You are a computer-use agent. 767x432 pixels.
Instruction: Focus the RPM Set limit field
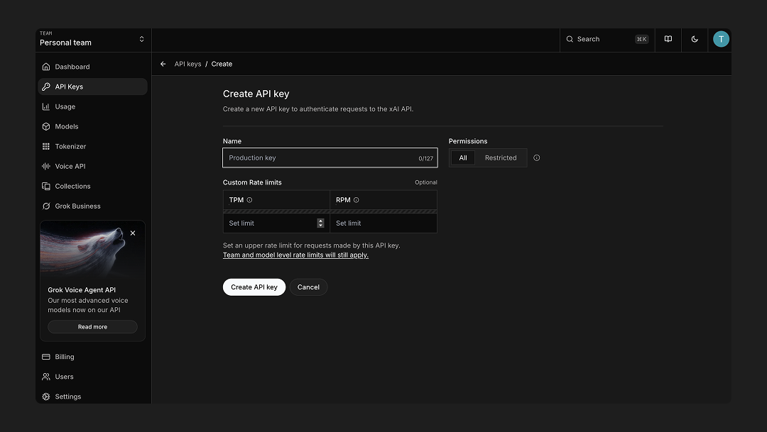[x=383, y=223]
